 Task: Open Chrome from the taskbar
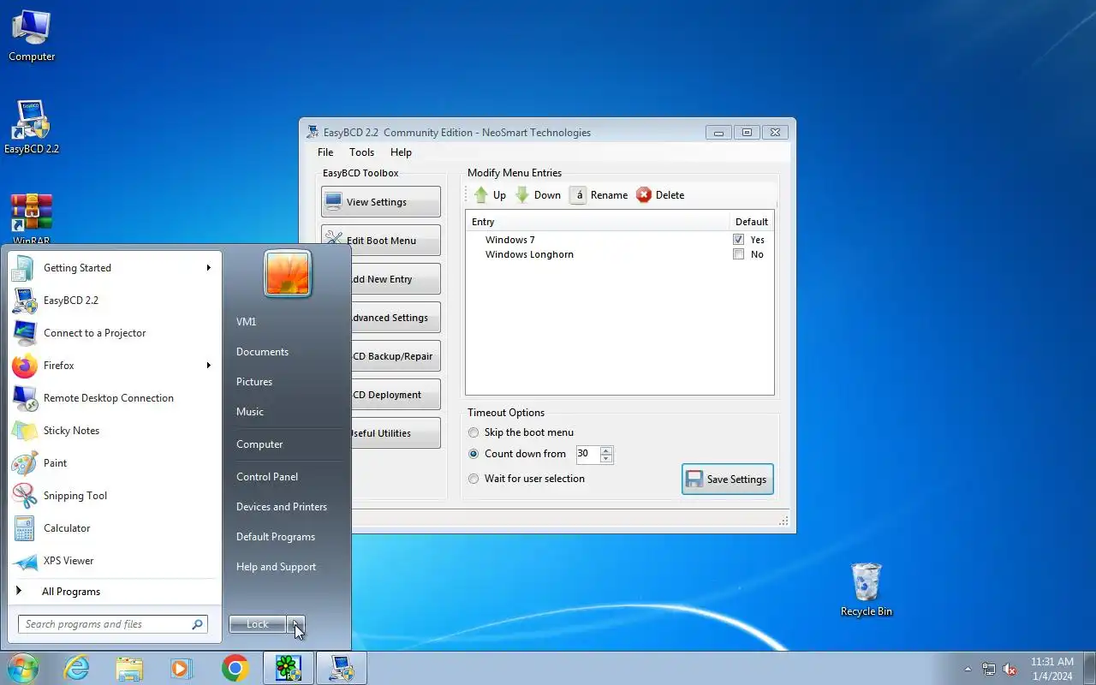pyautogui.click(x=235, y=668)
